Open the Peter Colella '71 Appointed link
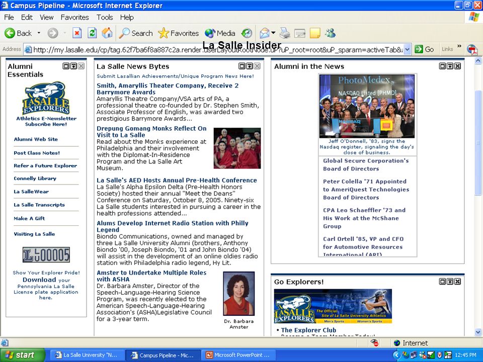The width and height of the screenshot is (483, 362). (x=366, y=190)
